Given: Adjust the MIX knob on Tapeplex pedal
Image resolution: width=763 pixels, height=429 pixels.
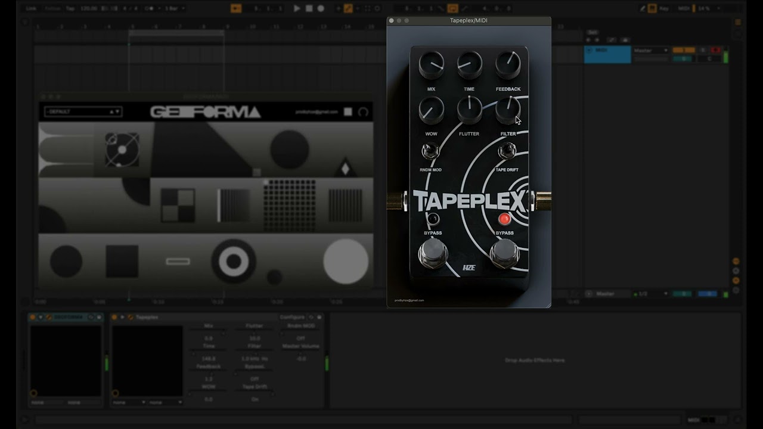Looking at the screenshot, I should coord(431,65).
